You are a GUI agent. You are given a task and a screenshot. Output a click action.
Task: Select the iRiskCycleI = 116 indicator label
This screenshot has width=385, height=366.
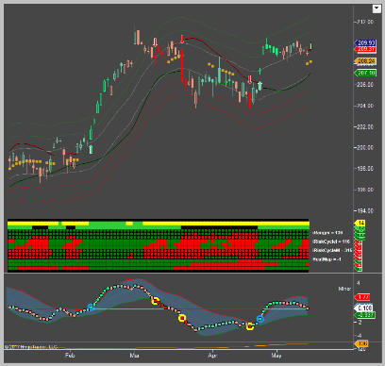point(331,241)
